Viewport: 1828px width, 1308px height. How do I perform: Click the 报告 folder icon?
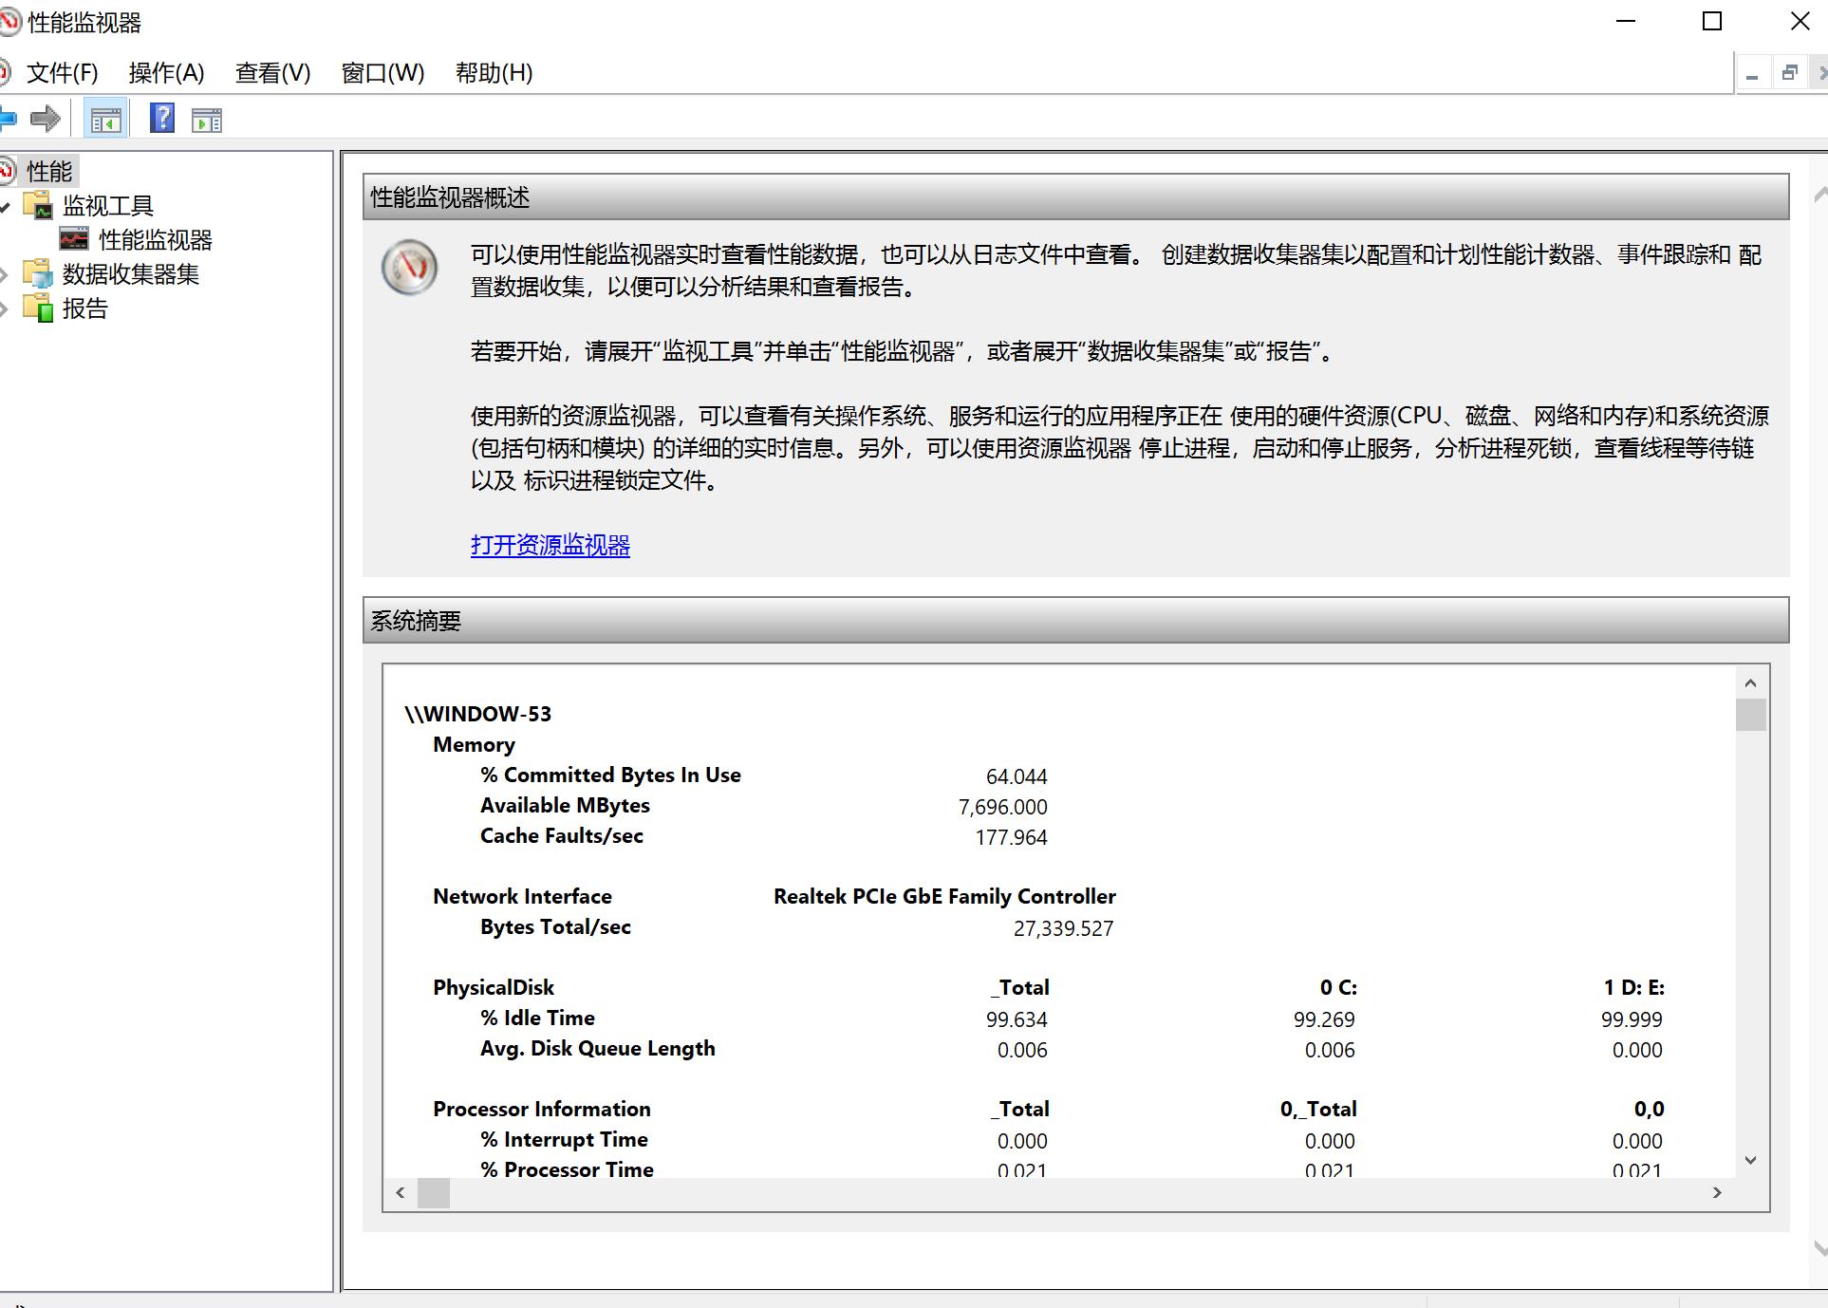tap(39, 308)
